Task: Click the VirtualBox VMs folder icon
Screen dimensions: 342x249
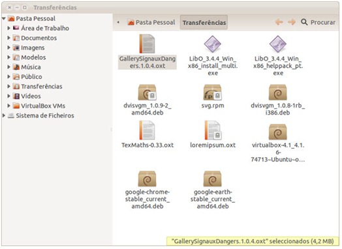Action: (16, 106)
